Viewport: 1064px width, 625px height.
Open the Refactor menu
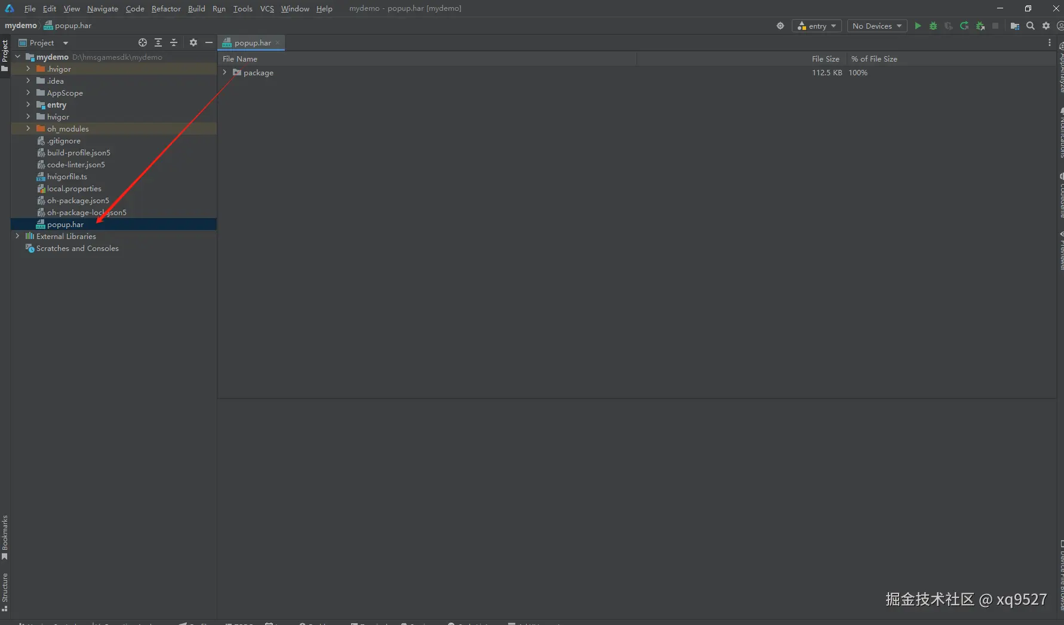click(166, 8)
